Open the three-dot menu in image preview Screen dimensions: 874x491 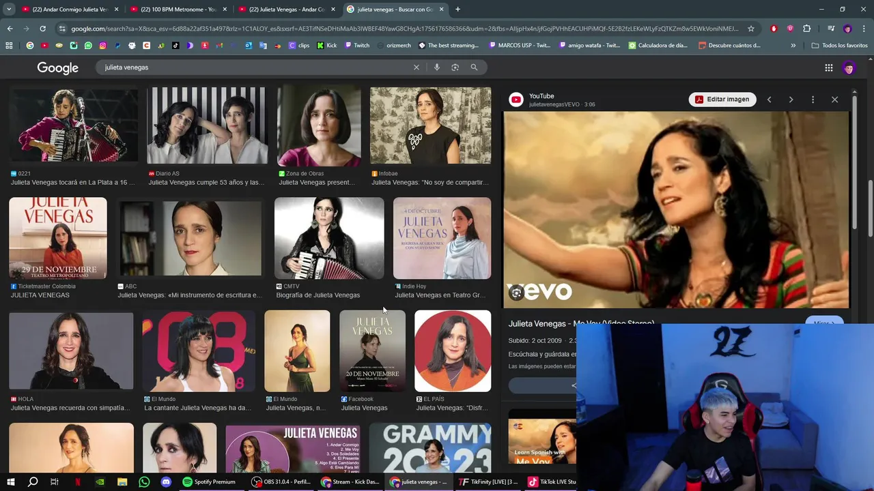[813, 100]
